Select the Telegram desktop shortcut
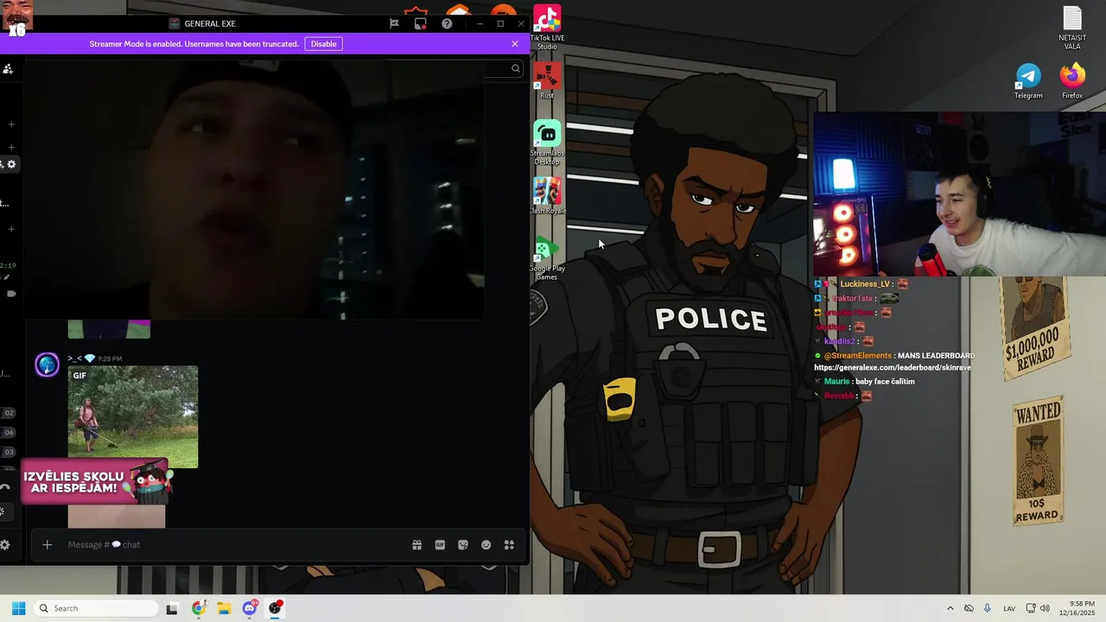The width and height of the screenshot is (1106, 622). click(x=1028, y=81)
